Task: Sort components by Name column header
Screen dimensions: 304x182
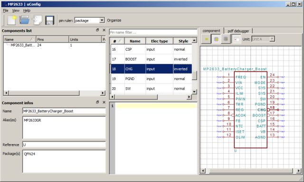Action: point(19,39)
